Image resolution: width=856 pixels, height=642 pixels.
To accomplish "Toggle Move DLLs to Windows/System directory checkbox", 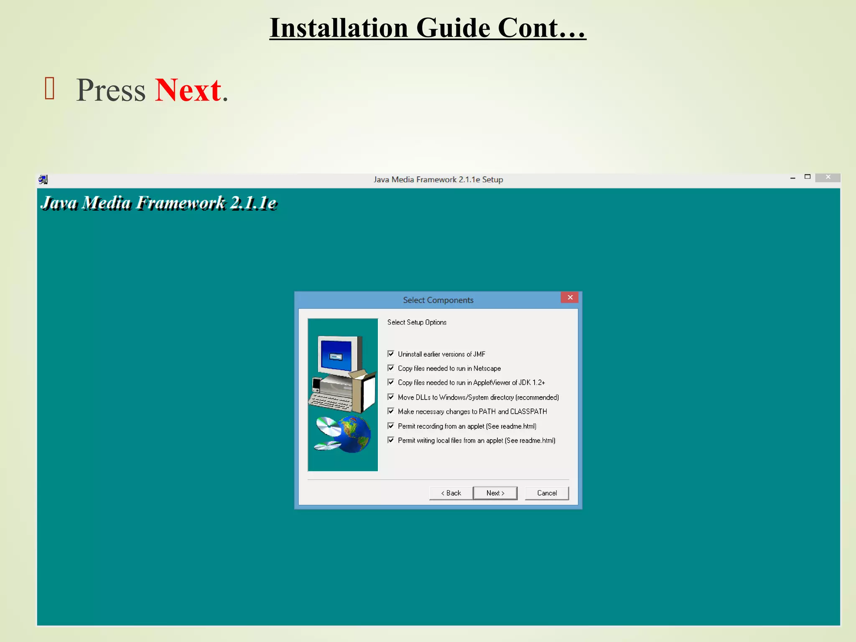I will pyautogui.click(x=391, y=397).
